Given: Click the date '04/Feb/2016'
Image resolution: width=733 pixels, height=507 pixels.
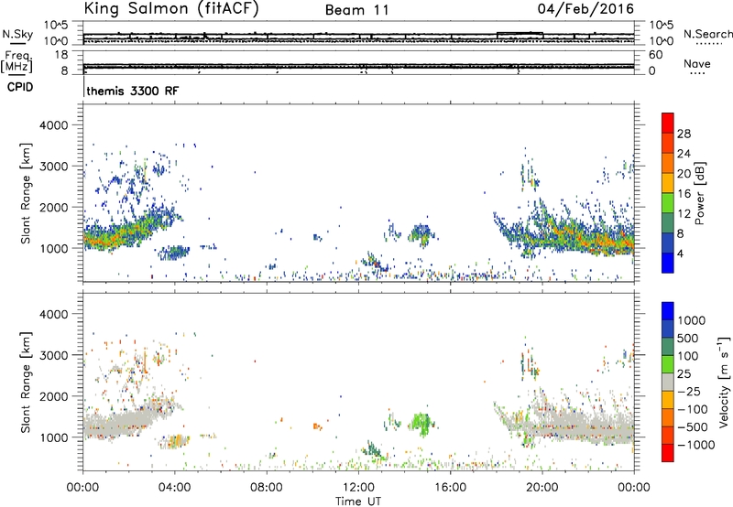Looking at the screenshot, I should pos(585,9).
